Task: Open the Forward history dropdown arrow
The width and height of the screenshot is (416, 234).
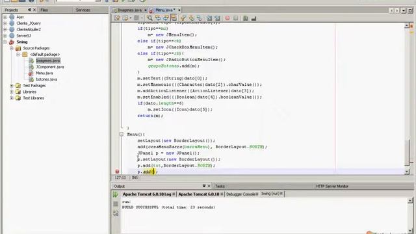Action: 142,18
